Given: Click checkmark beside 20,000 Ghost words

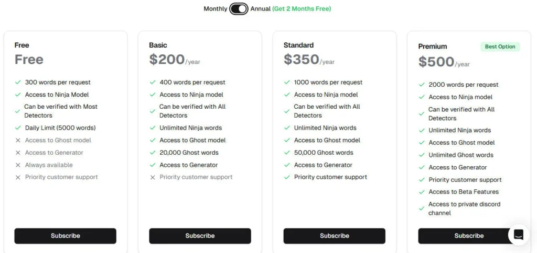Looking at the screenshot, I should pos(153,153).
